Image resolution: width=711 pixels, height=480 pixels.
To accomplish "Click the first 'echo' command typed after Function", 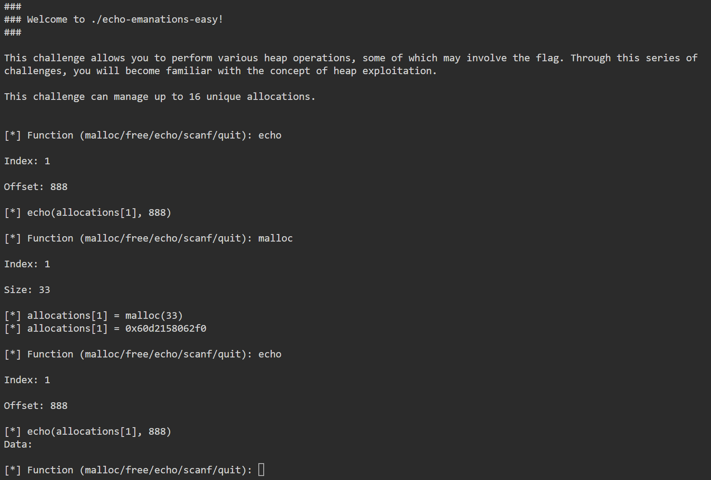I will [269, 135].
